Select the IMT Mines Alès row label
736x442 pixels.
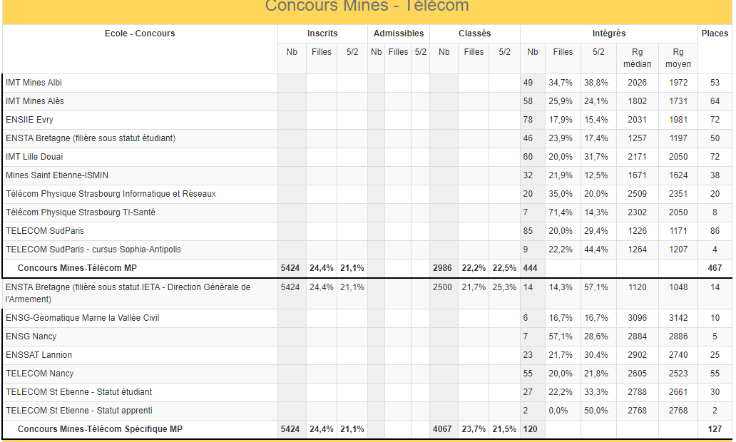coord(34,101)
